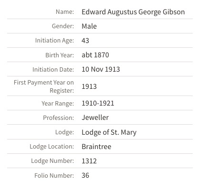Click the Lodge Number value 1312
This screenshot has width=197, height=182.
pos(89,161)
